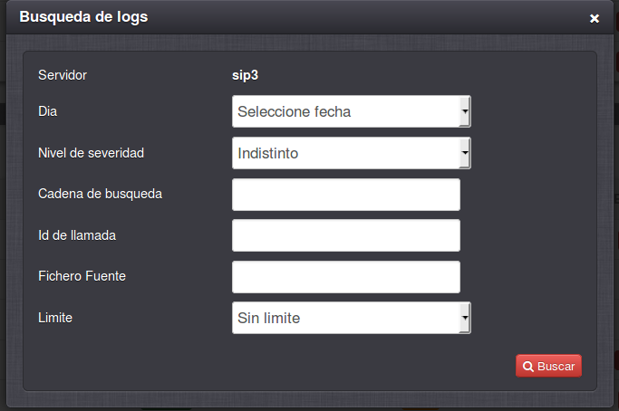Click the Nivel de severidad label

91,153
